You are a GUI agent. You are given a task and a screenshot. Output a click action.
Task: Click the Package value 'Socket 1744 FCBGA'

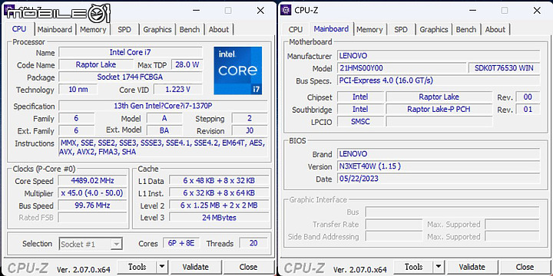click(x=131, y=77)
